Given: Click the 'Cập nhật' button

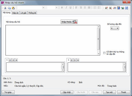Looking at the screenshot, I should (x=67, y=92).
